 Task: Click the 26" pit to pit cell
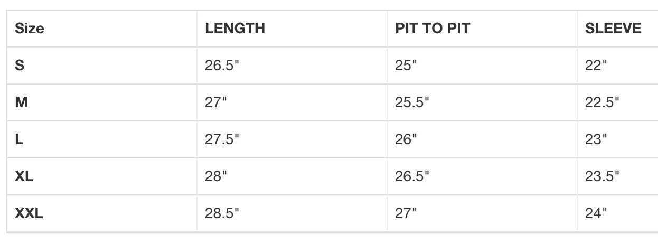[406, 139]
